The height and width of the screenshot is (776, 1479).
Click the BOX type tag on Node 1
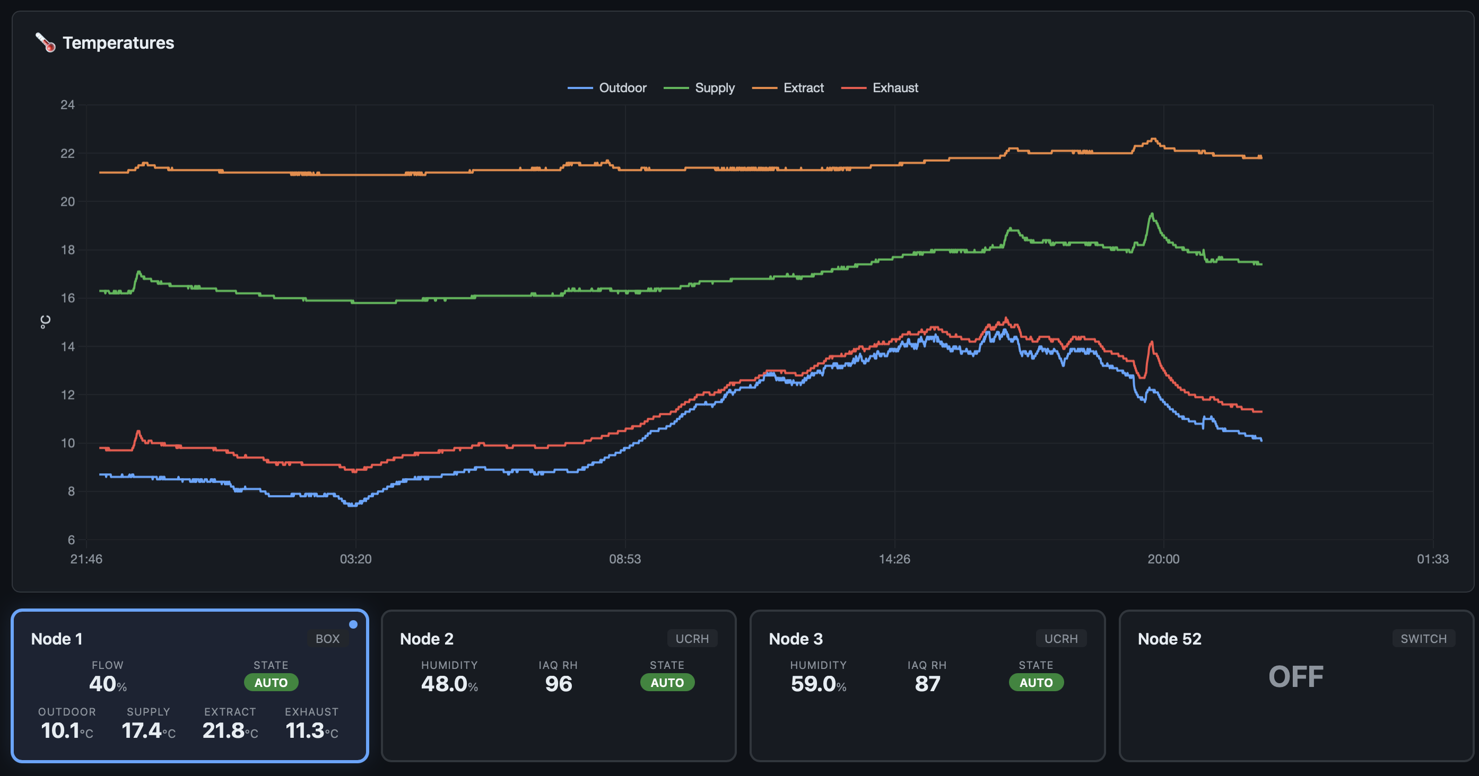coord(327,638)
